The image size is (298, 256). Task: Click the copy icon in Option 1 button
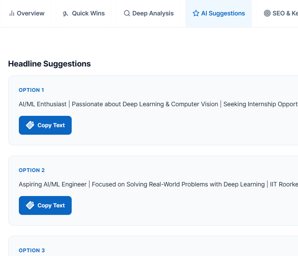[30, 125]
